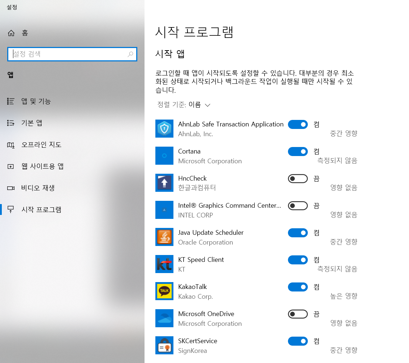
Task: Click the Cortana app name
Action: pyautogui.click(x=189, y=151)
